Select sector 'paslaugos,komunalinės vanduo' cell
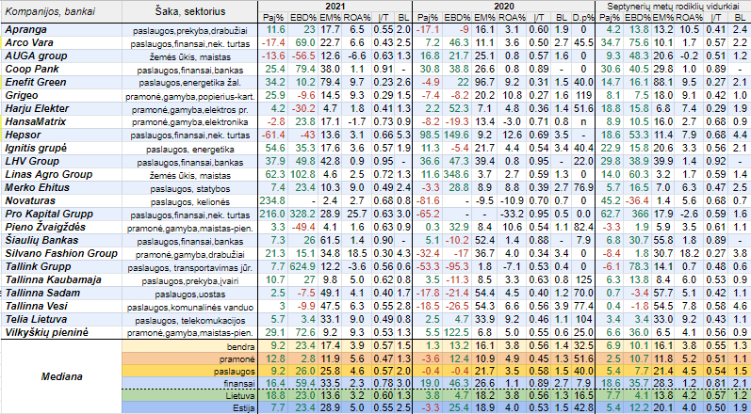 coord(190,307)
